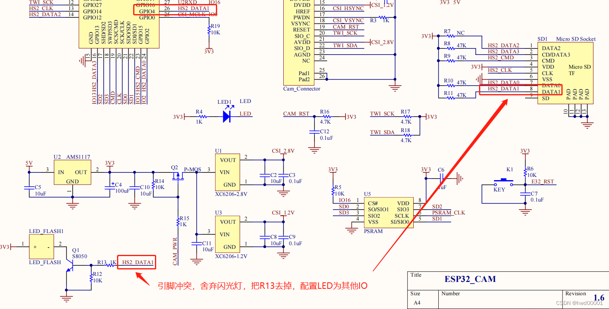Screen dimensions: 609x309
Task: Click the revision value 1.6
Action: 599,298
